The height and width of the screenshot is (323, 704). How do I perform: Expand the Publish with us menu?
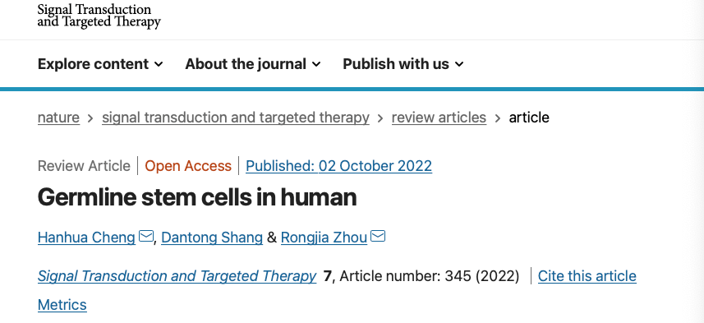[x=403, y=64]
